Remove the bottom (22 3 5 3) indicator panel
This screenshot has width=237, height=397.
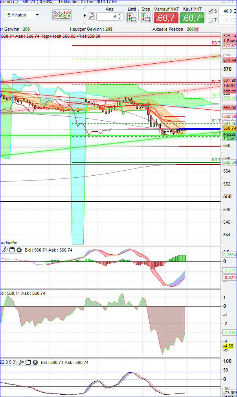pyautogui.click(x=35, y=362)
